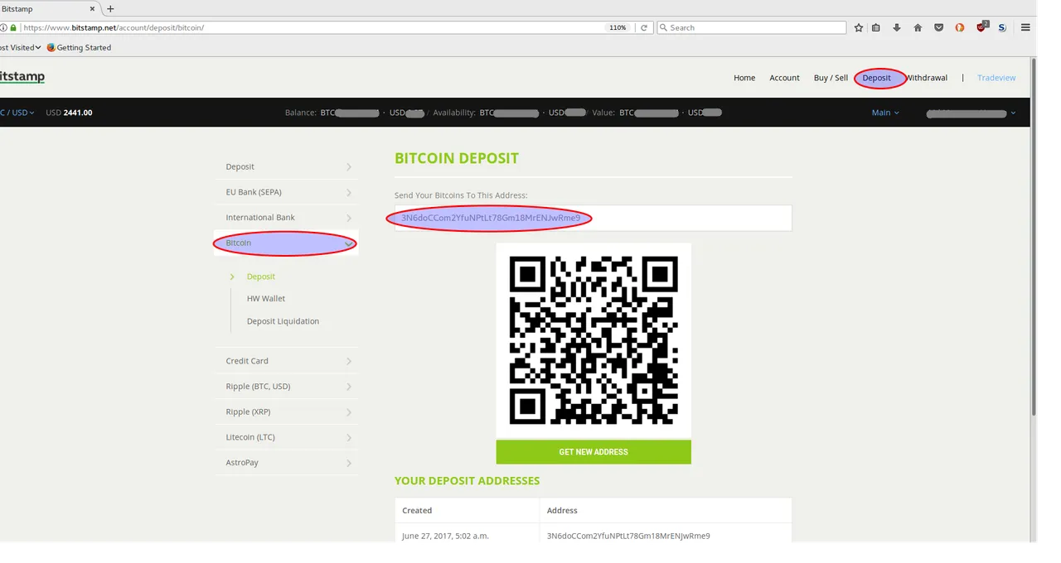Select the bitcoin deposit address field
This screenshot has width=1061, height=563.
[x=593, y=218]
